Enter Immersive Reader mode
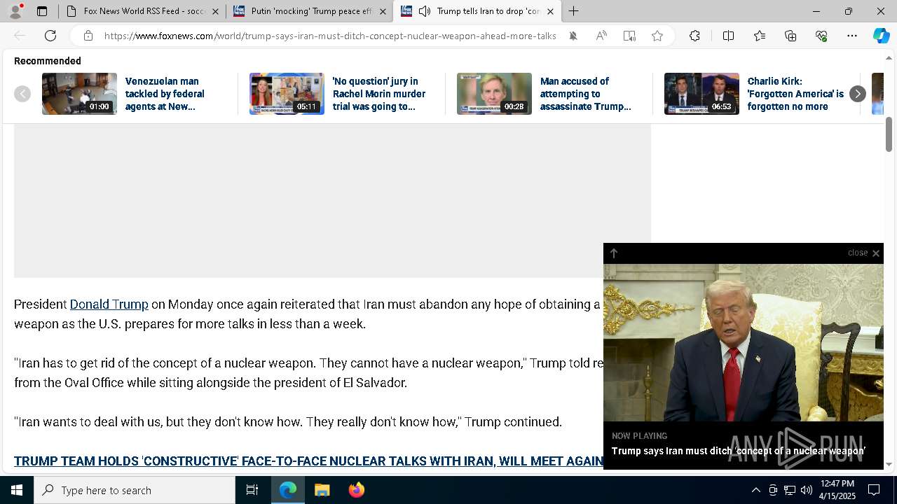The image size is (897, 504). click(x=629, y=36)
